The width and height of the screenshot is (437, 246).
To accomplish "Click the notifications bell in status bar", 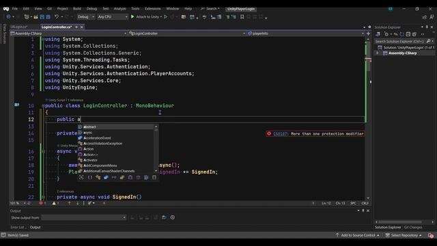I will [431, 235].
